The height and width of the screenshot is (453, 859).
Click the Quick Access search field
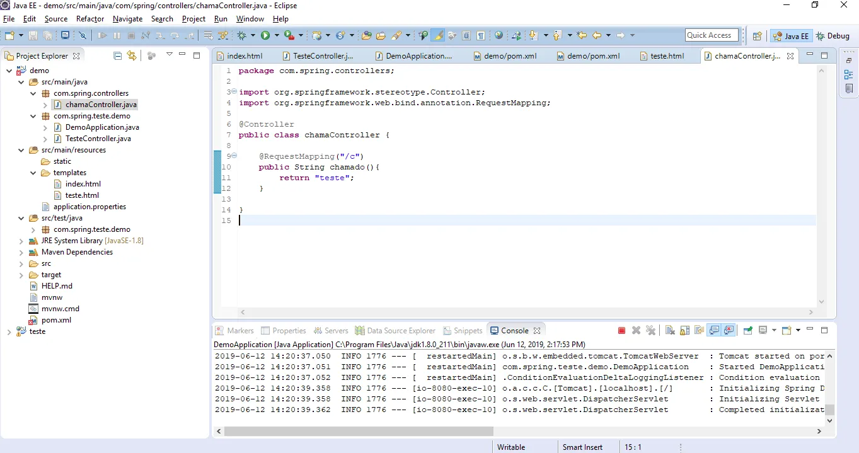tap(712, 35)
